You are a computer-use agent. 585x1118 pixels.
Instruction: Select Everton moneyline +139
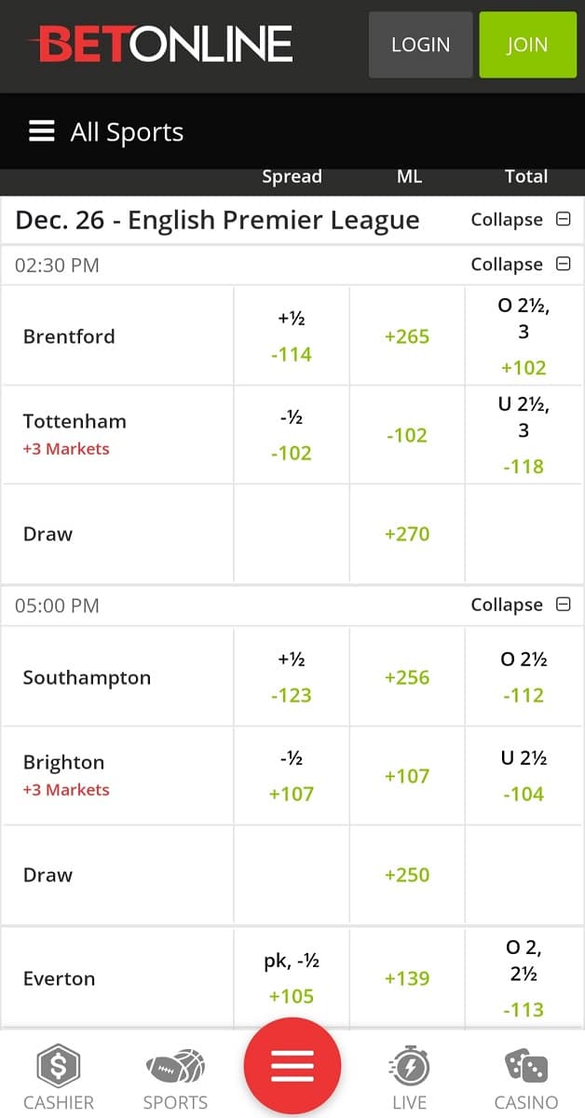[407, 978]
